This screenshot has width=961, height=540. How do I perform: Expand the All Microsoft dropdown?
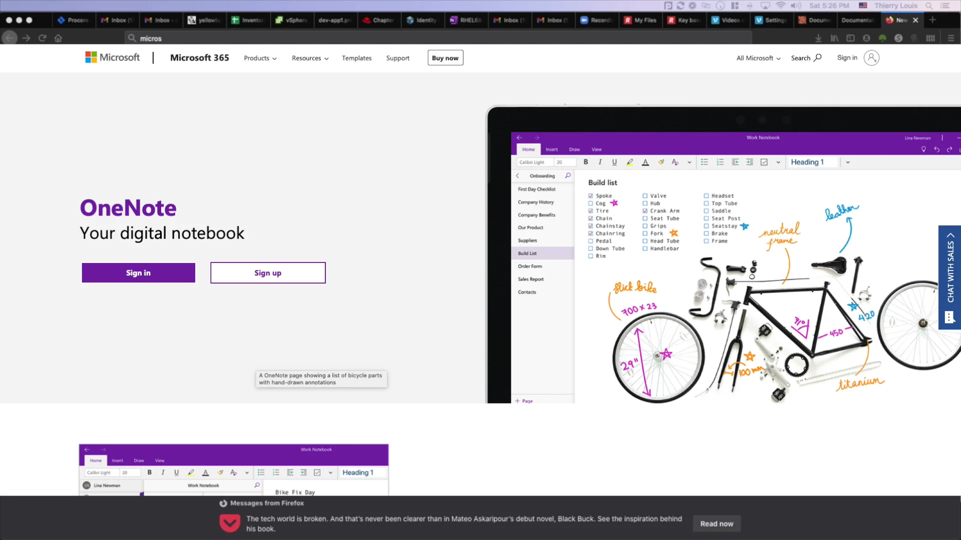point(757,58)
